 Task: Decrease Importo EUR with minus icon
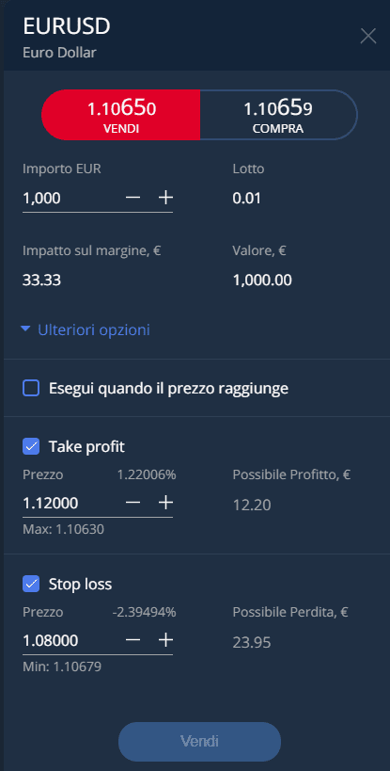click(133, 198)
